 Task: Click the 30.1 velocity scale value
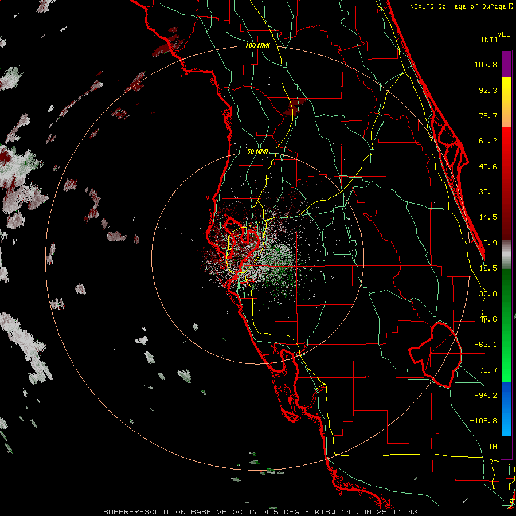(x=488, y=192)
